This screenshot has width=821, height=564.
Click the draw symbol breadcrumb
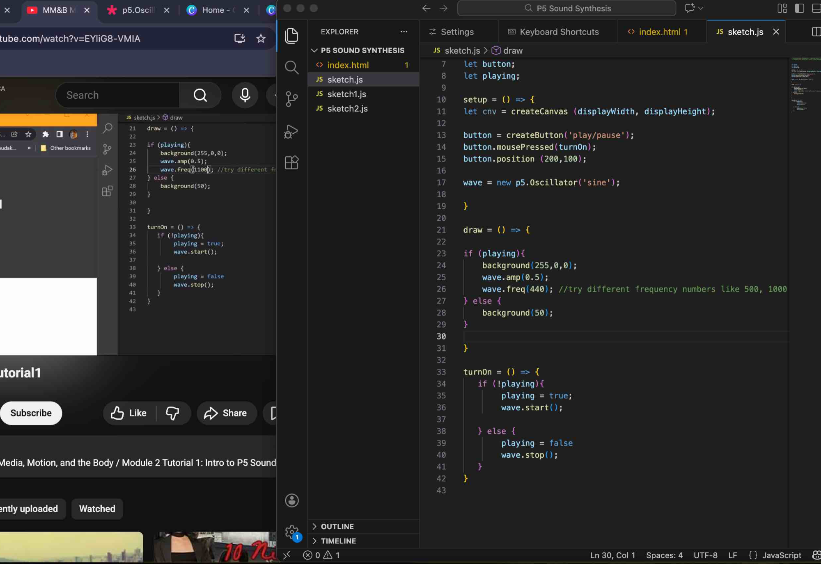[x=507, y=50]
